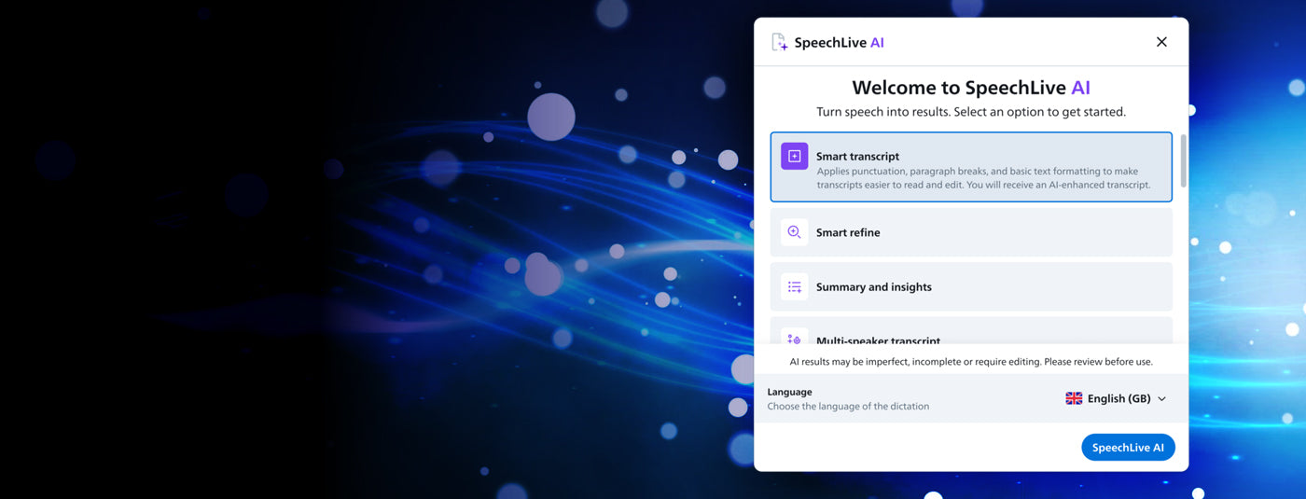Click the AI results disclaimer text
Screen dimensions: 1306x499
[x=971, y=362]
